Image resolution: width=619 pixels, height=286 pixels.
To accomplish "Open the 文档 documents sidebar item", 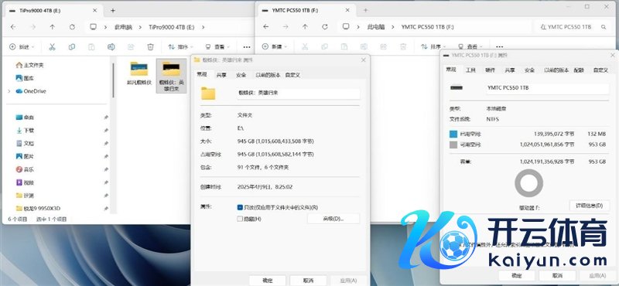I will coord(25,144).
